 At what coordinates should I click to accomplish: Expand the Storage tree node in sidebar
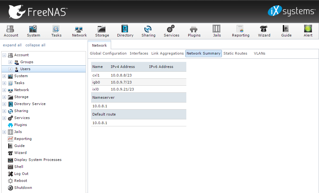click(x=4, y=97)
